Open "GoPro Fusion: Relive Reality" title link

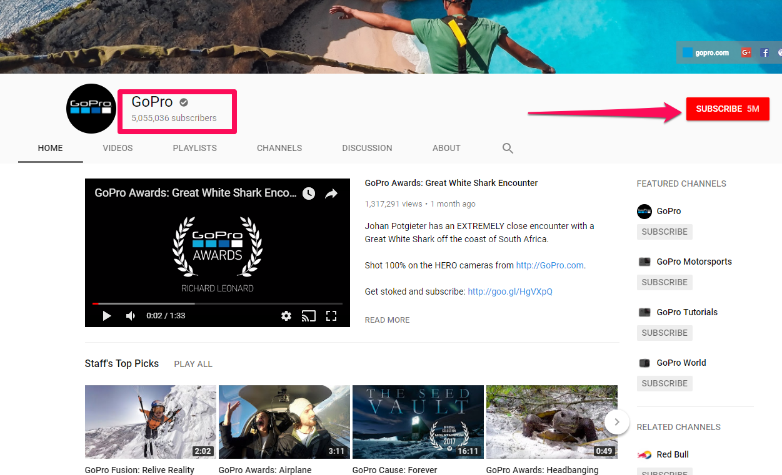tap(139, 470)
